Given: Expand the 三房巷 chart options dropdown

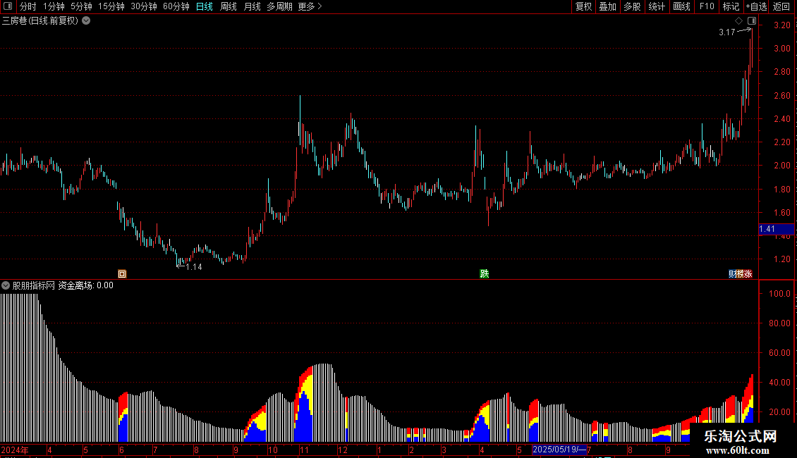Looking at the screenshot, I should coord(87,21).
